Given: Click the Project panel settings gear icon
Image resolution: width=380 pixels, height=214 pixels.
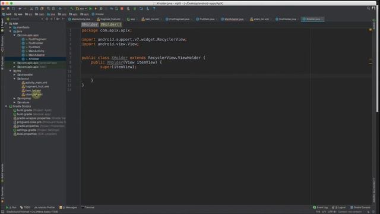Looking at the screenshot, I should (x=58, y=19).
